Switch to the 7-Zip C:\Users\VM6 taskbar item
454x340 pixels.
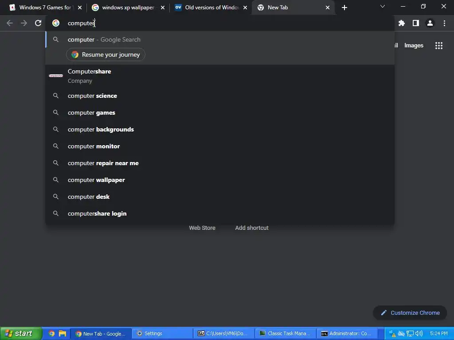point(223,334)
